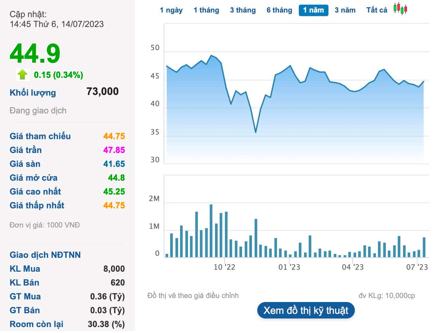Click the green up-arrow price change icon
This screenshot has width=434, height=333.
[x=22, y=75]
